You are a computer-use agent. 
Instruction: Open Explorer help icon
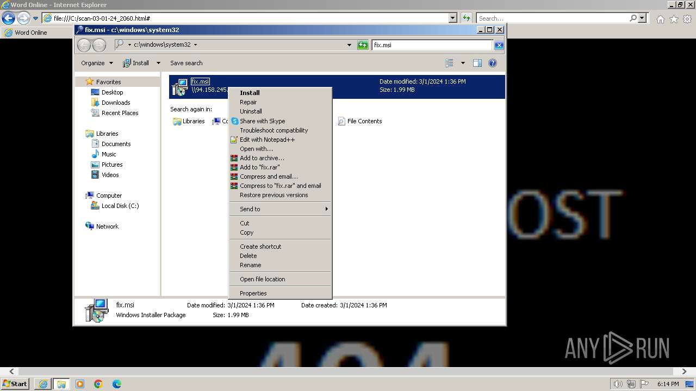click(x=493, y=63)
